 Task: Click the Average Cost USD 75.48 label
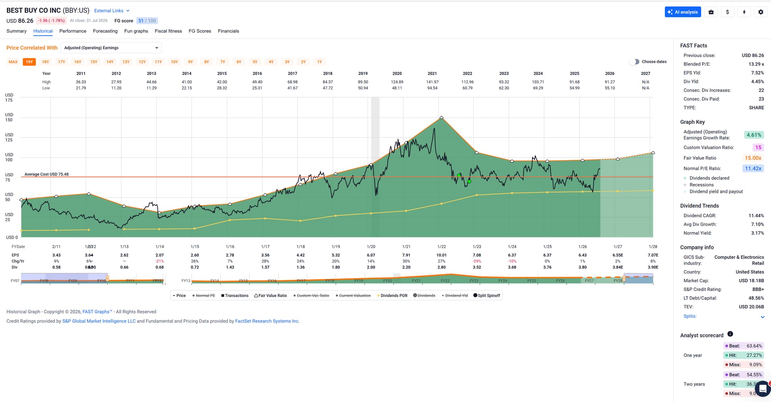[x=47, y=174]
